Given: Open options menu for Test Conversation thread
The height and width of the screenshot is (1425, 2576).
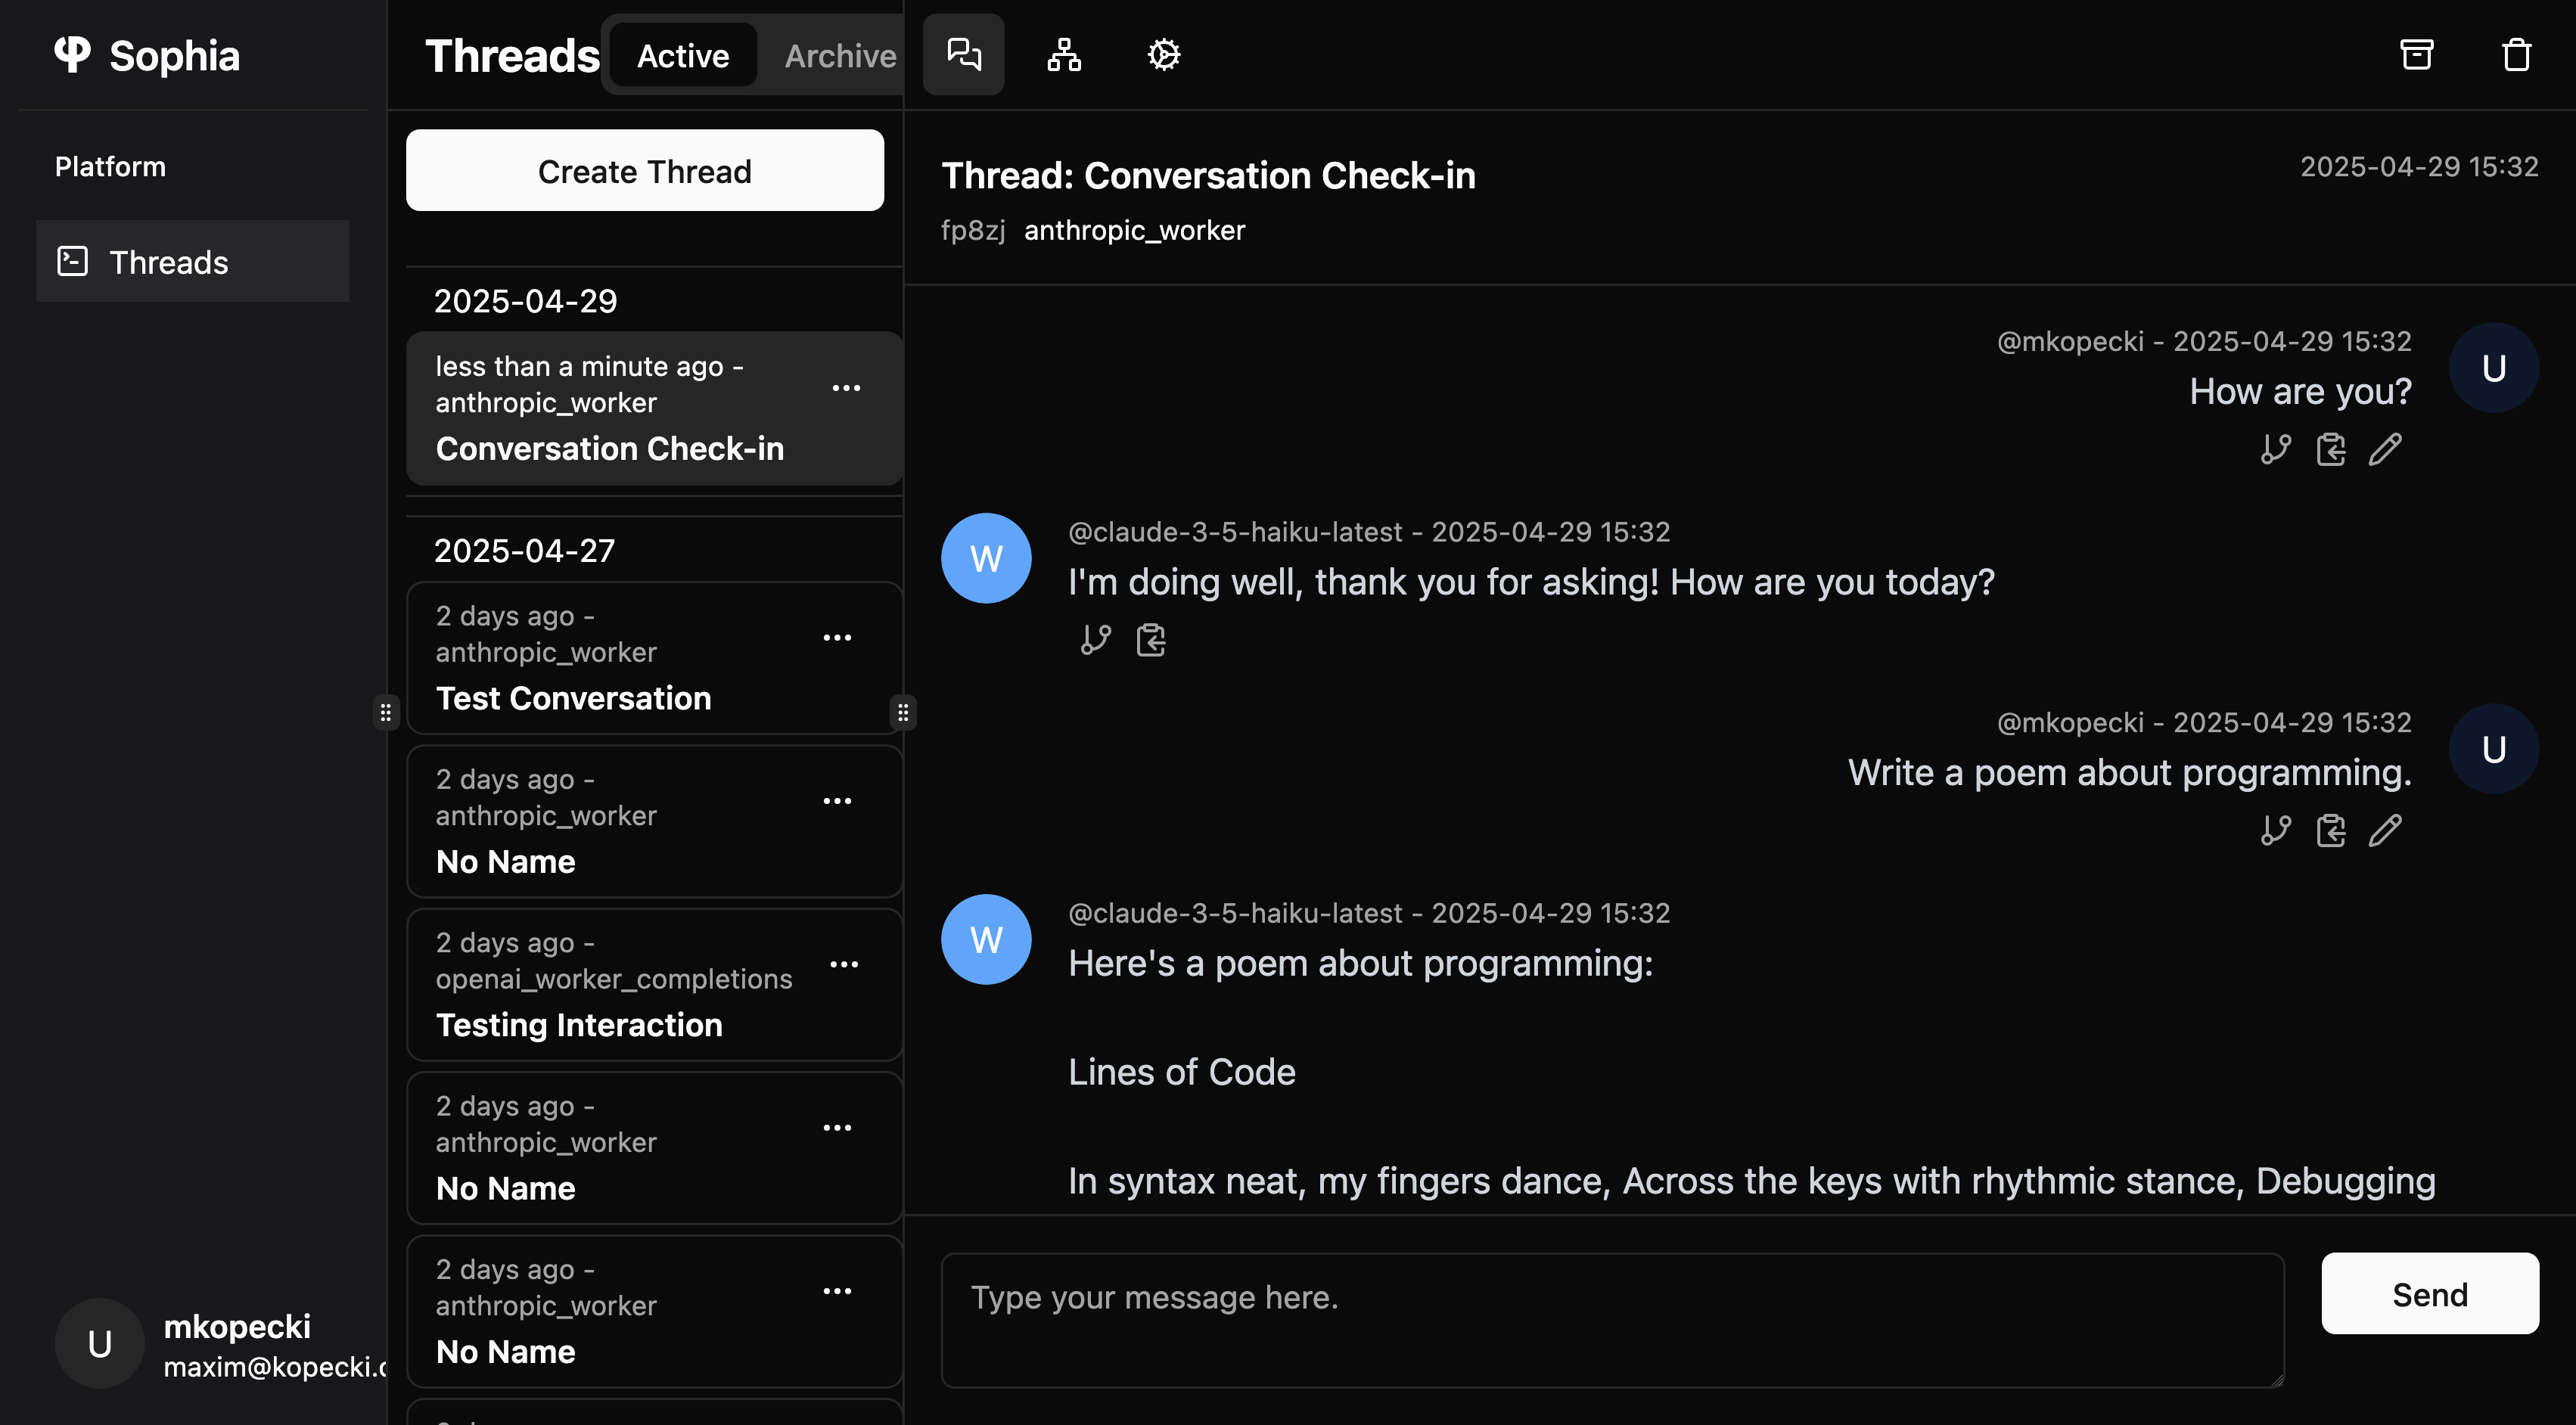Looking at the screenshot, I should tap(837, 638).
